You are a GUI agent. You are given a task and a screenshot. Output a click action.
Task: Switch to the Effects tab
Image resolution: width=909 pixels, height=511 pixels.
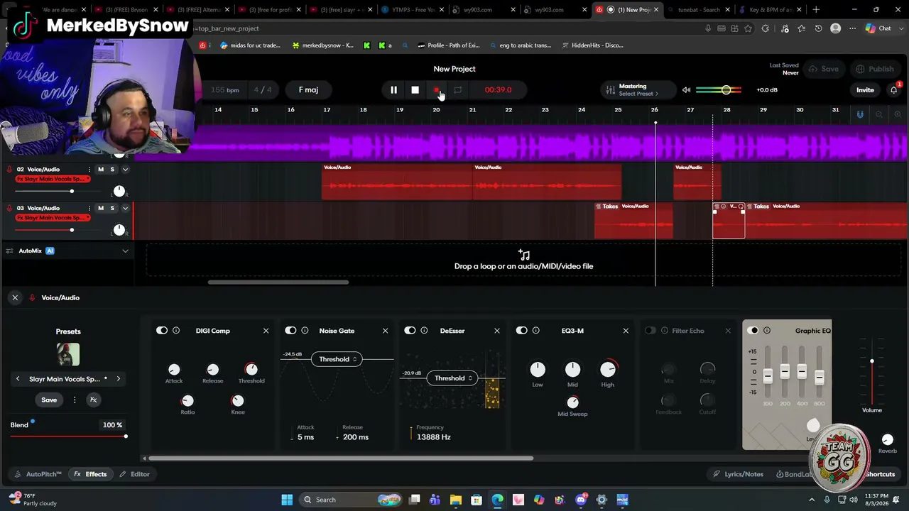click(x=90, y=474)
